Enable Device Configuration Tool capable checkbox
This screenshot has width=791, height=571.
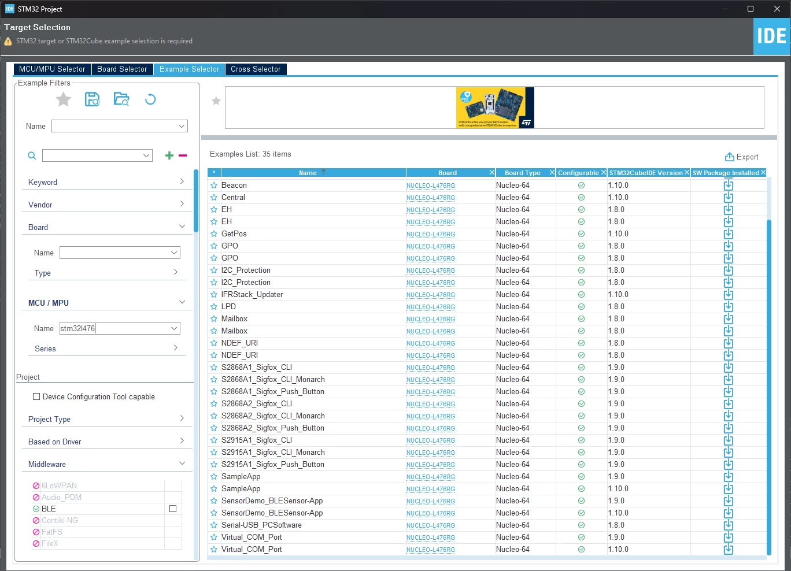36,396
